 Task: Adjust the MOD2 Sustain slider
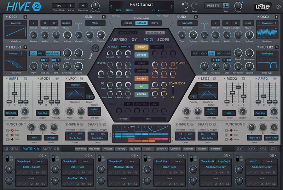238,87
